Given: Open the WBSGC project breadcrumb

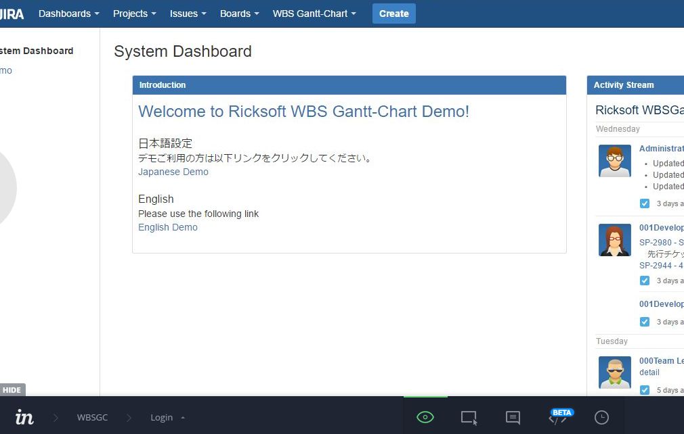Looking at the screenshot, I should (x=92, y=418).
